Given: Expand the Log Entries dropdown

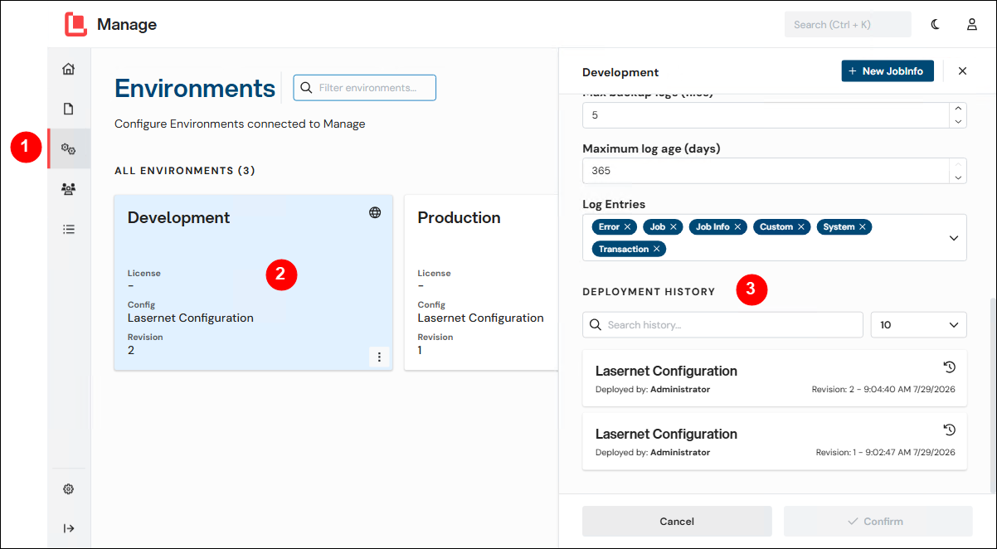Looking at the screenshot, I should click(x=953, y=238).
